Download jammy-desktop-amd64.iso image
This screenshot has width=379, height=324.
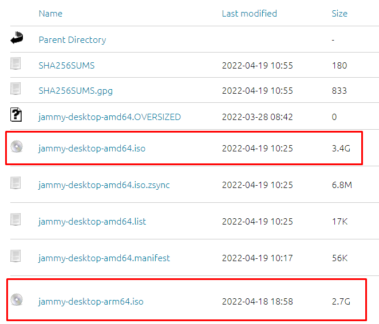[92, 149]
